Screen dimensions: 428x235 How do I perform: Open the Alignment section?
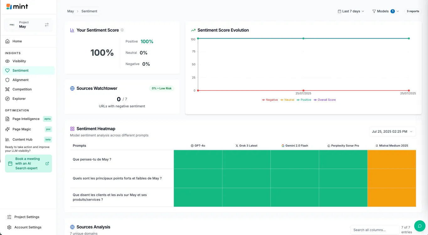[20, 80]
